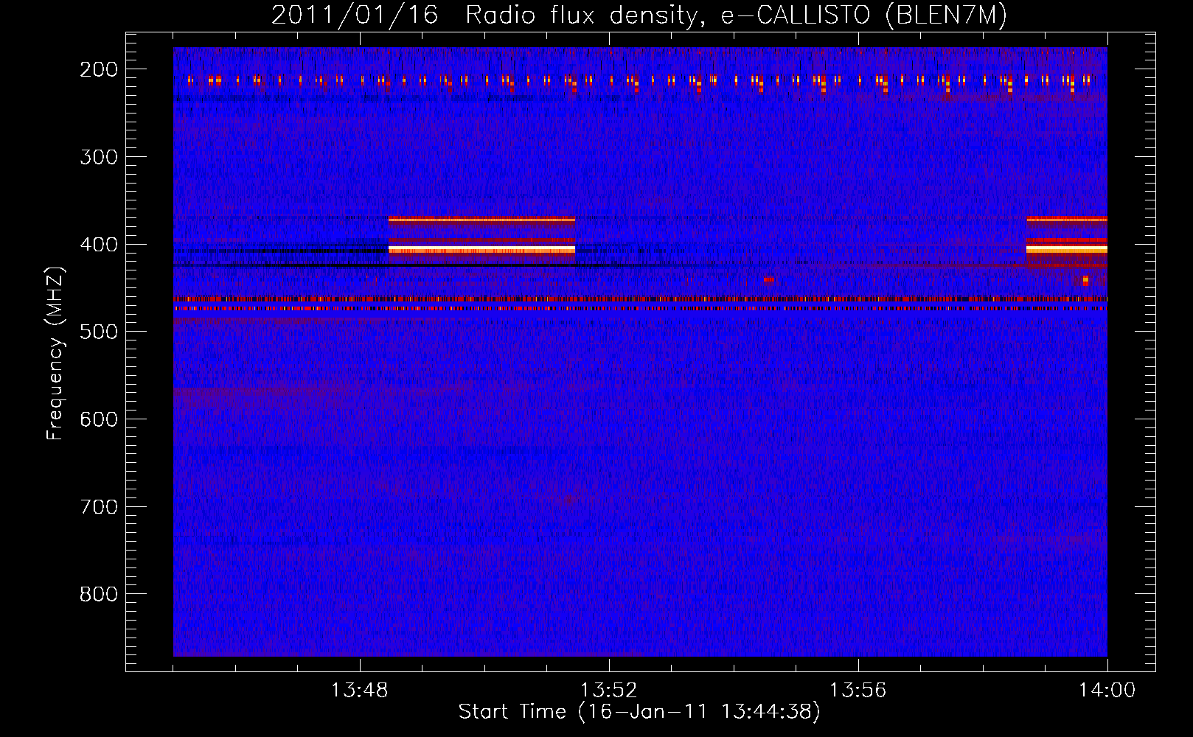Click the date "2011/01/16" in the title

tap(355, 15)
